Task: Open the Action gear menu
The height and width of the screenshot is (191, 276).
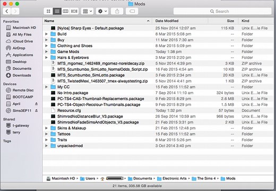Action: point(102,11)
